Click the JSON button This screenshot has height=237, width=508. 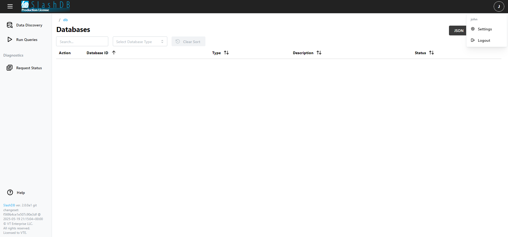click(x=458, y=31)
